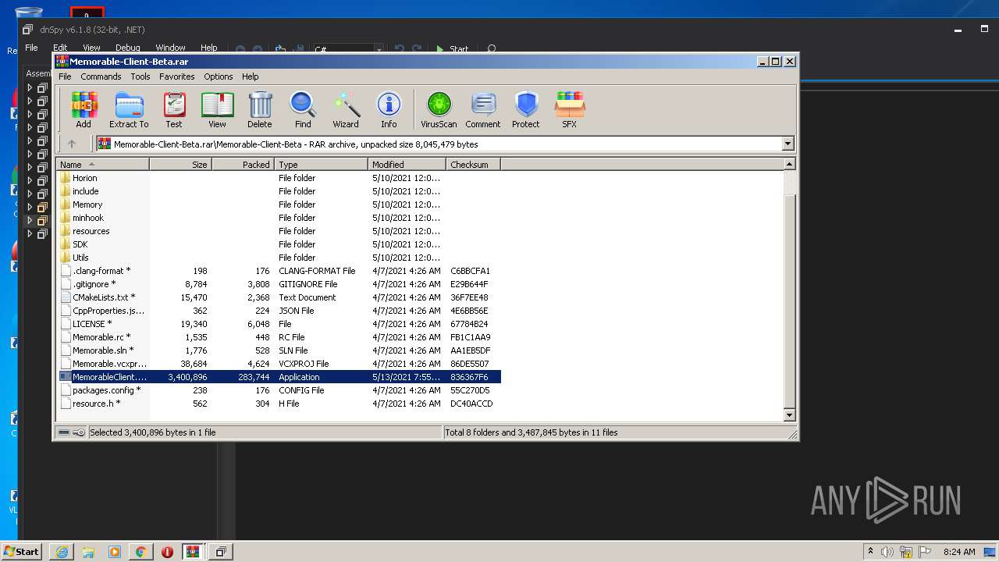Image resolution: width=999 pixels, height=562 pixels.
Task: Click the Comment toolbar icon
Action: [483, 109]
